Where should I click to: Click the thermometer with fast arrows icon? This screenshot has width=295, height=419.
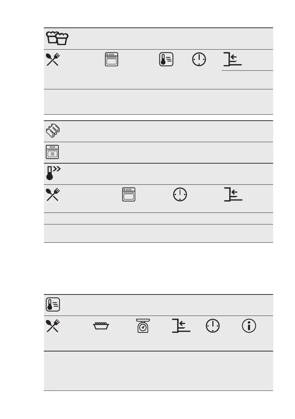coord(53,173)
